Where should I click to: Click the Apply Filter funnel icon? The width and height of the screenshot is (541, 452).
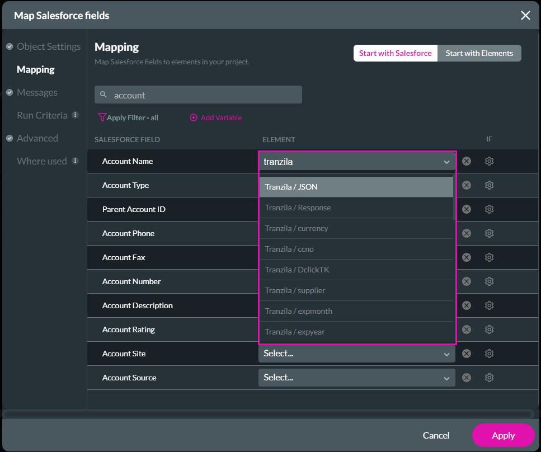click(102, 117)
